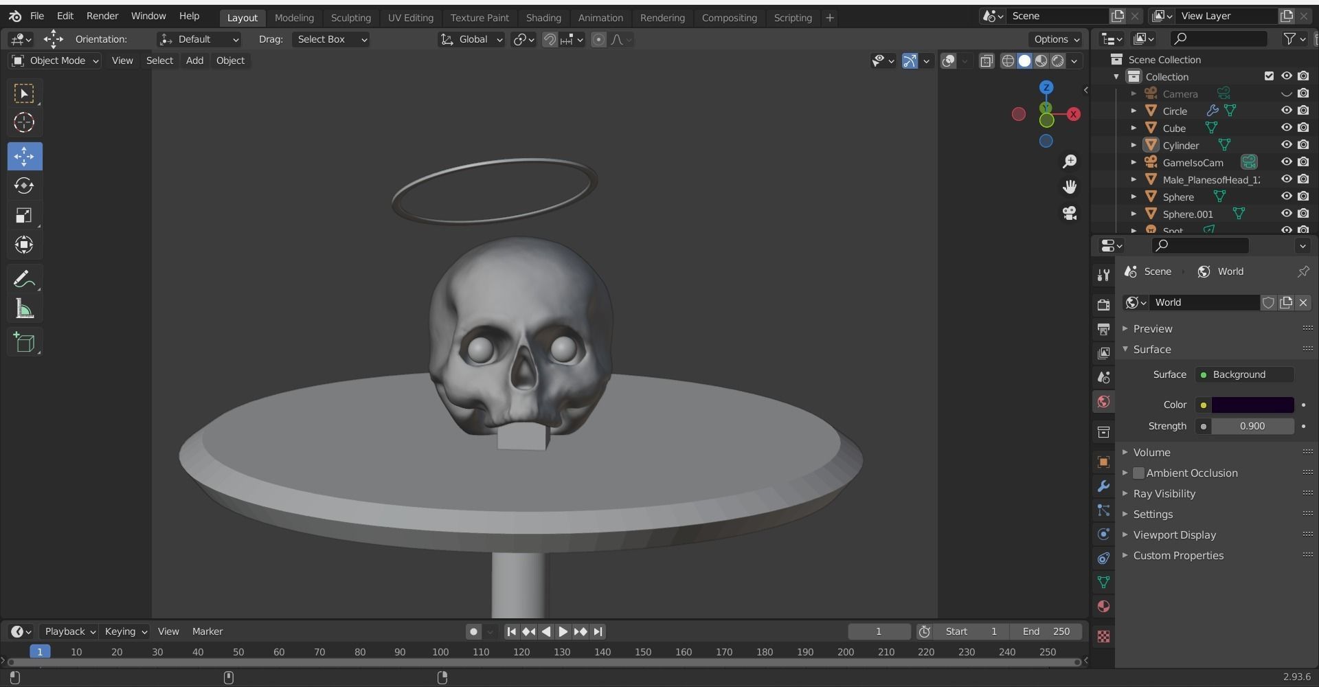Screen dimensions: 1319x687
Task: Switch to the Shading workspace tab
Action: [543, 18]
